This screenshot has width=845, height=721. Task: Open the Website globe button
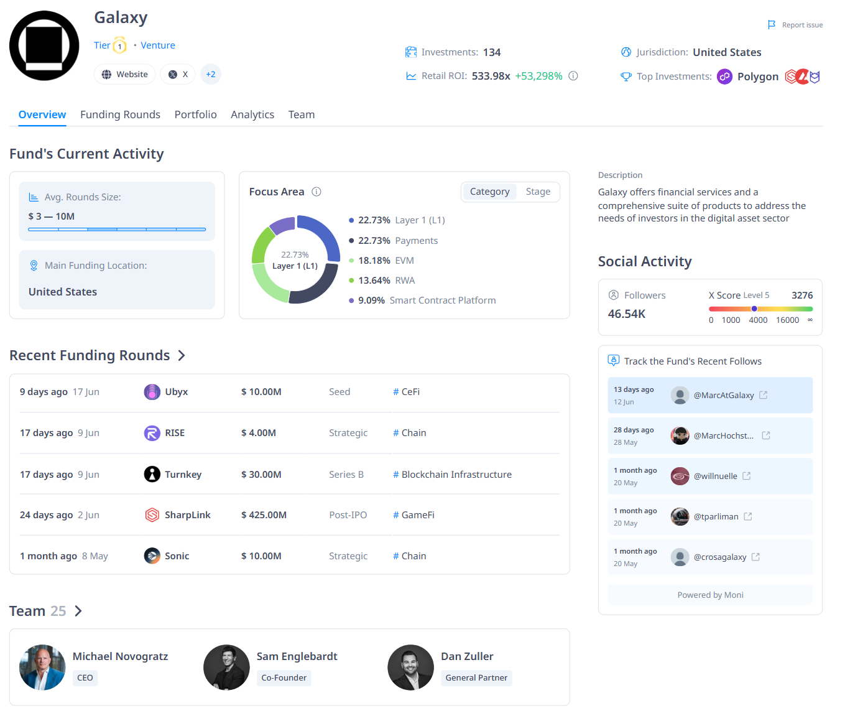pos(124,74)
